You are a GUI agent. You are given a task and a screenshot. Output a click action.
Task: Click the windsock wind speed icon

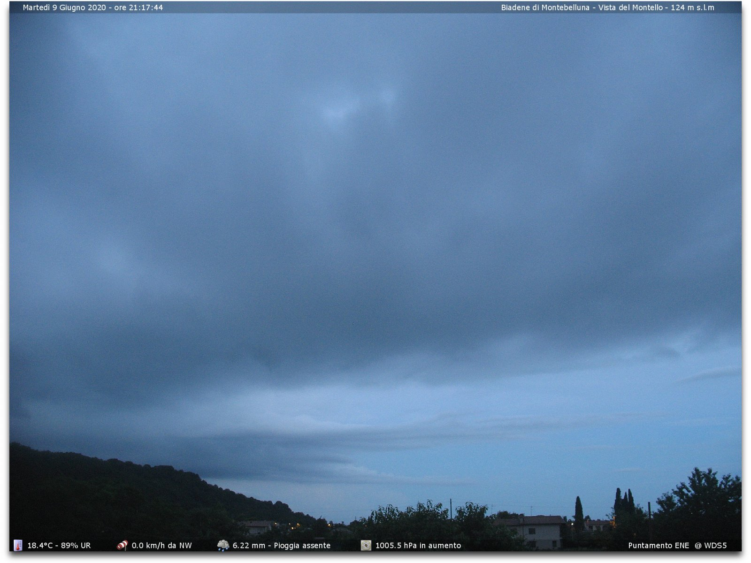pyautogui.click(x=122, y=545)
